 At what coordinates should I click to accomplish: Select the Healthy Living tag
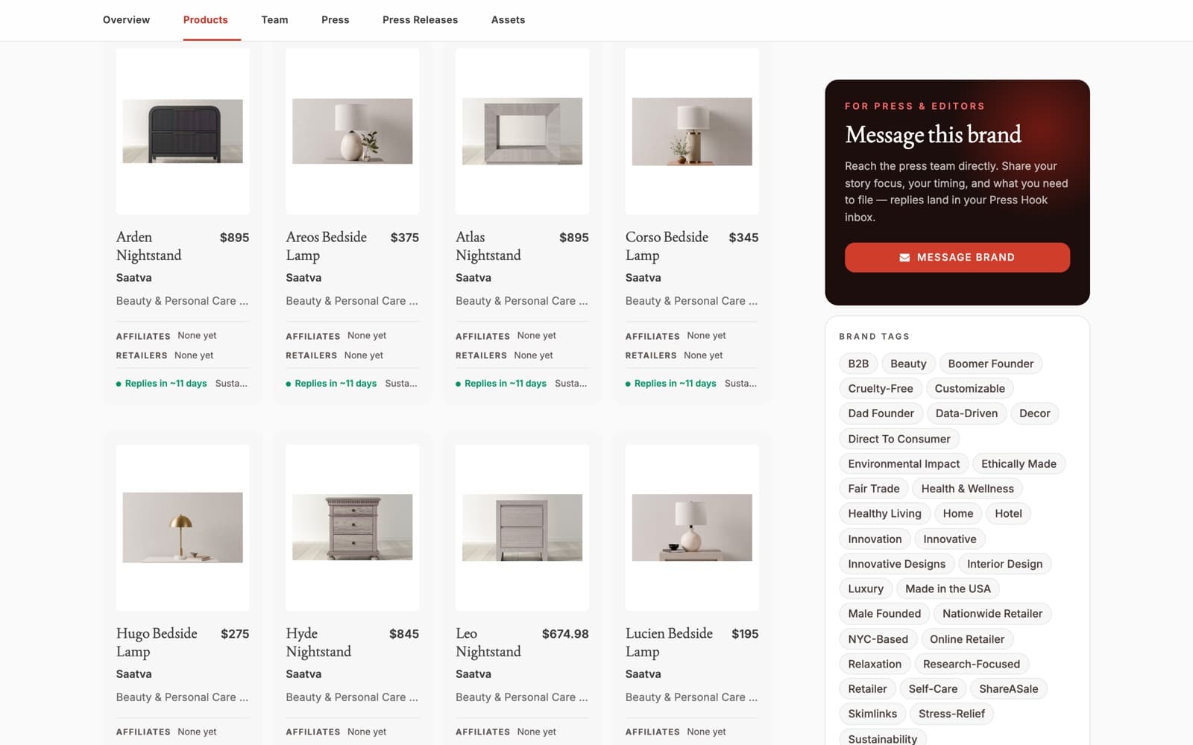coord(884,513)
